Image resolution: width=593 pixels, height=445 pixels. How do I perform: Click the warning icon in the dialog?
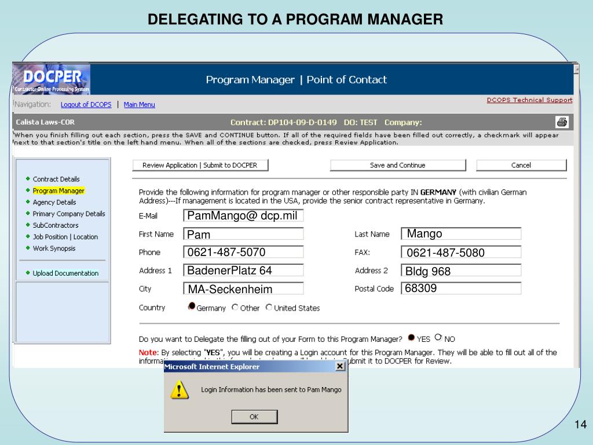pos(180,390)
